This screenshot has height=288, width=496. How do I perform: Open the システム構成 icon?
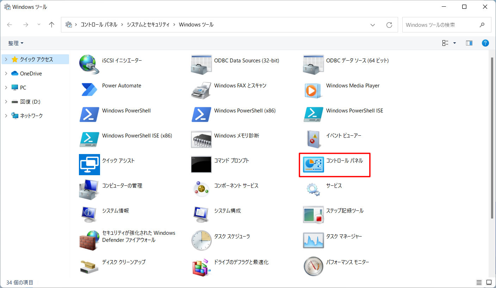coord(201,215)
